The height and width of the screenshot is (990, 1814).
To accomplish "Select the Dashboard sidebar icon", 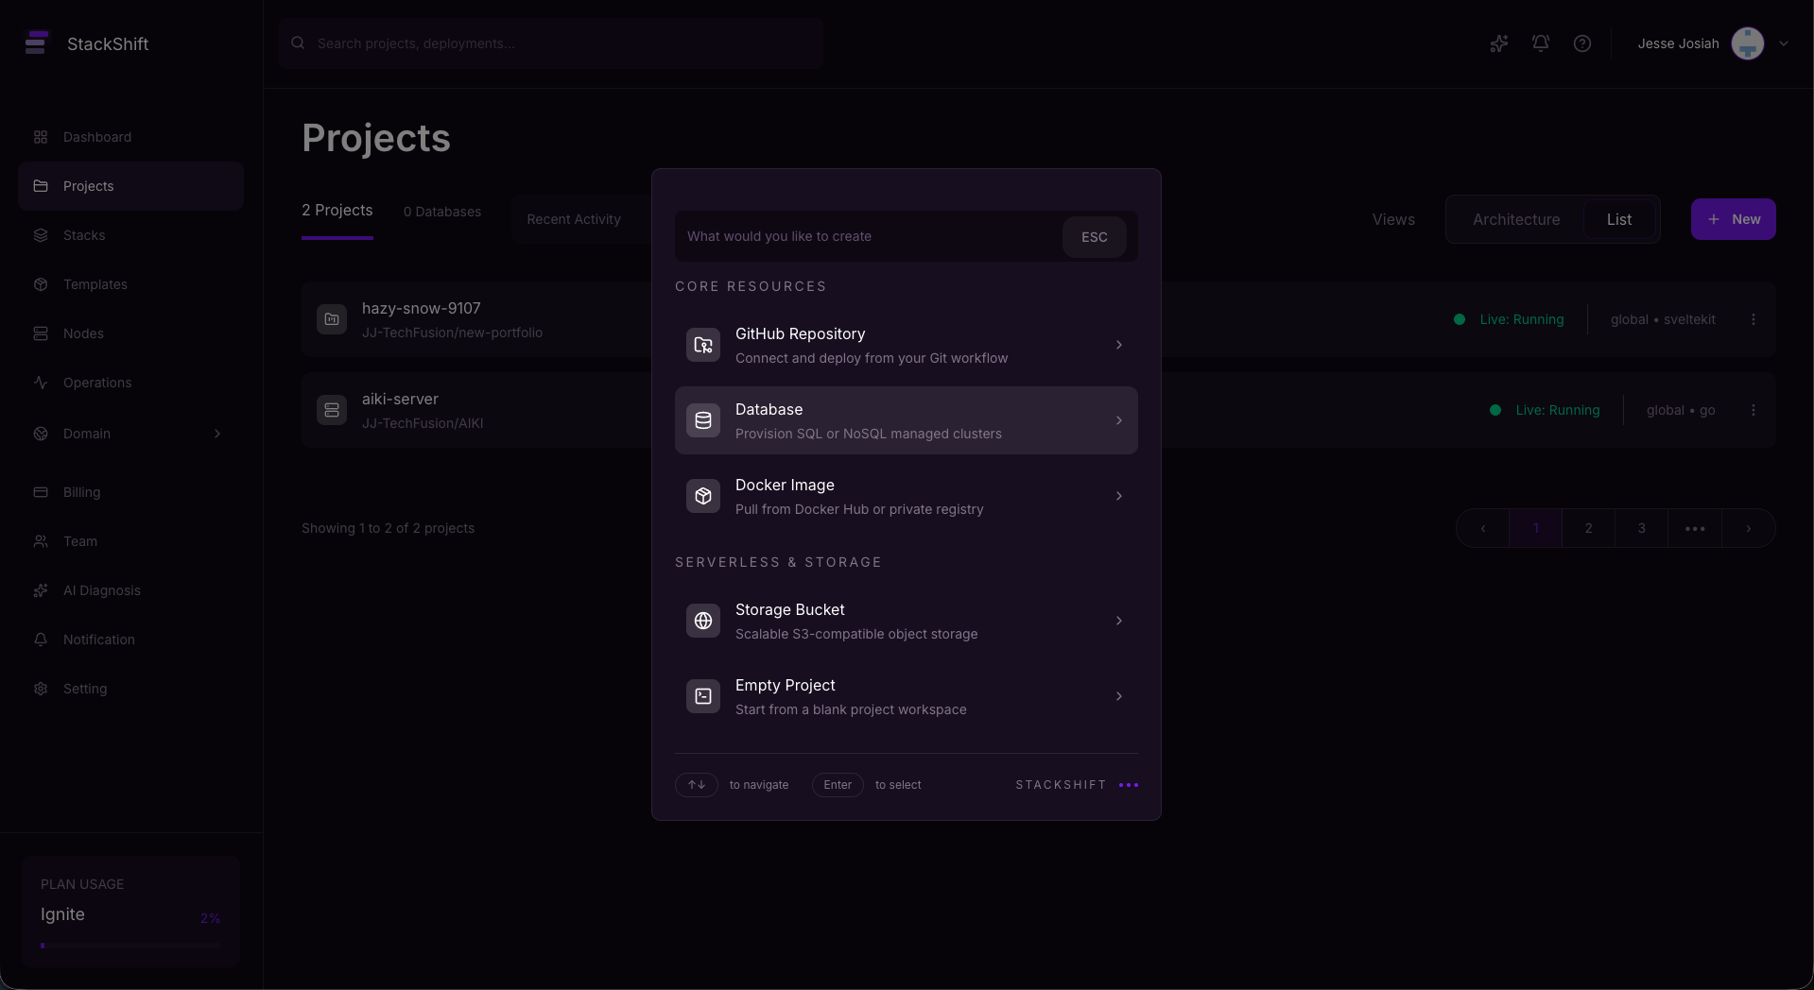I will point(40,137).
